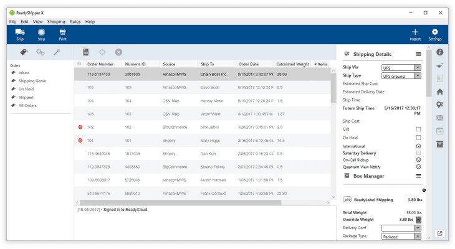Open Settings gear in blue toolbar
The image size is (455, 249).
point(434,32)
